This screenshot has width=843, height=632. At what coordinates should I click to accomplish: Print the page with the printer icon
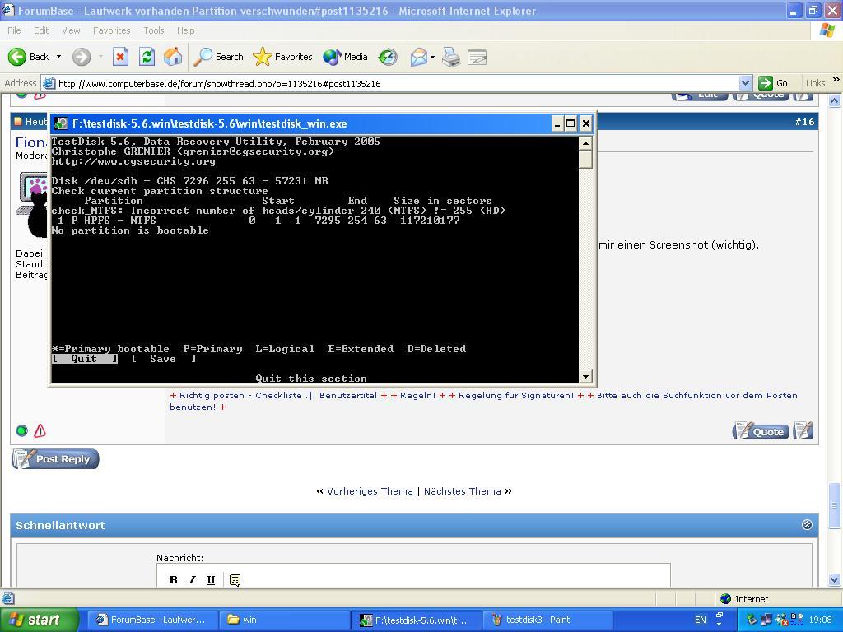pos(451,57)
